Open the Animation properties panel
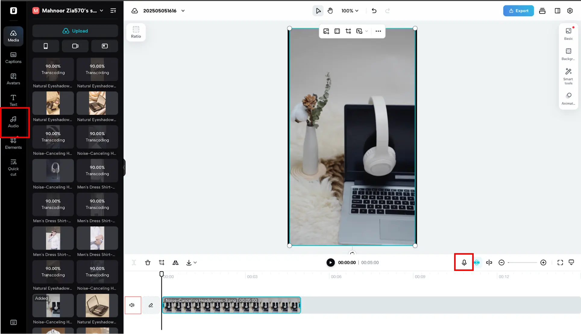Screen dimensions: 581x334 (x=568, y=98)
